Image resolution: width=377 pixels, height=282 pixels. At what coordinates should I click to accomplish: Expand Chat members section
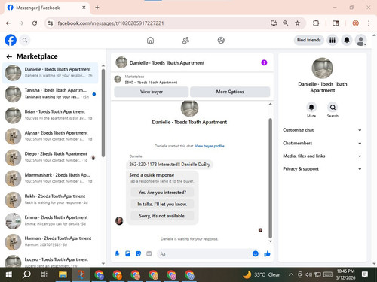click(322, 143)
